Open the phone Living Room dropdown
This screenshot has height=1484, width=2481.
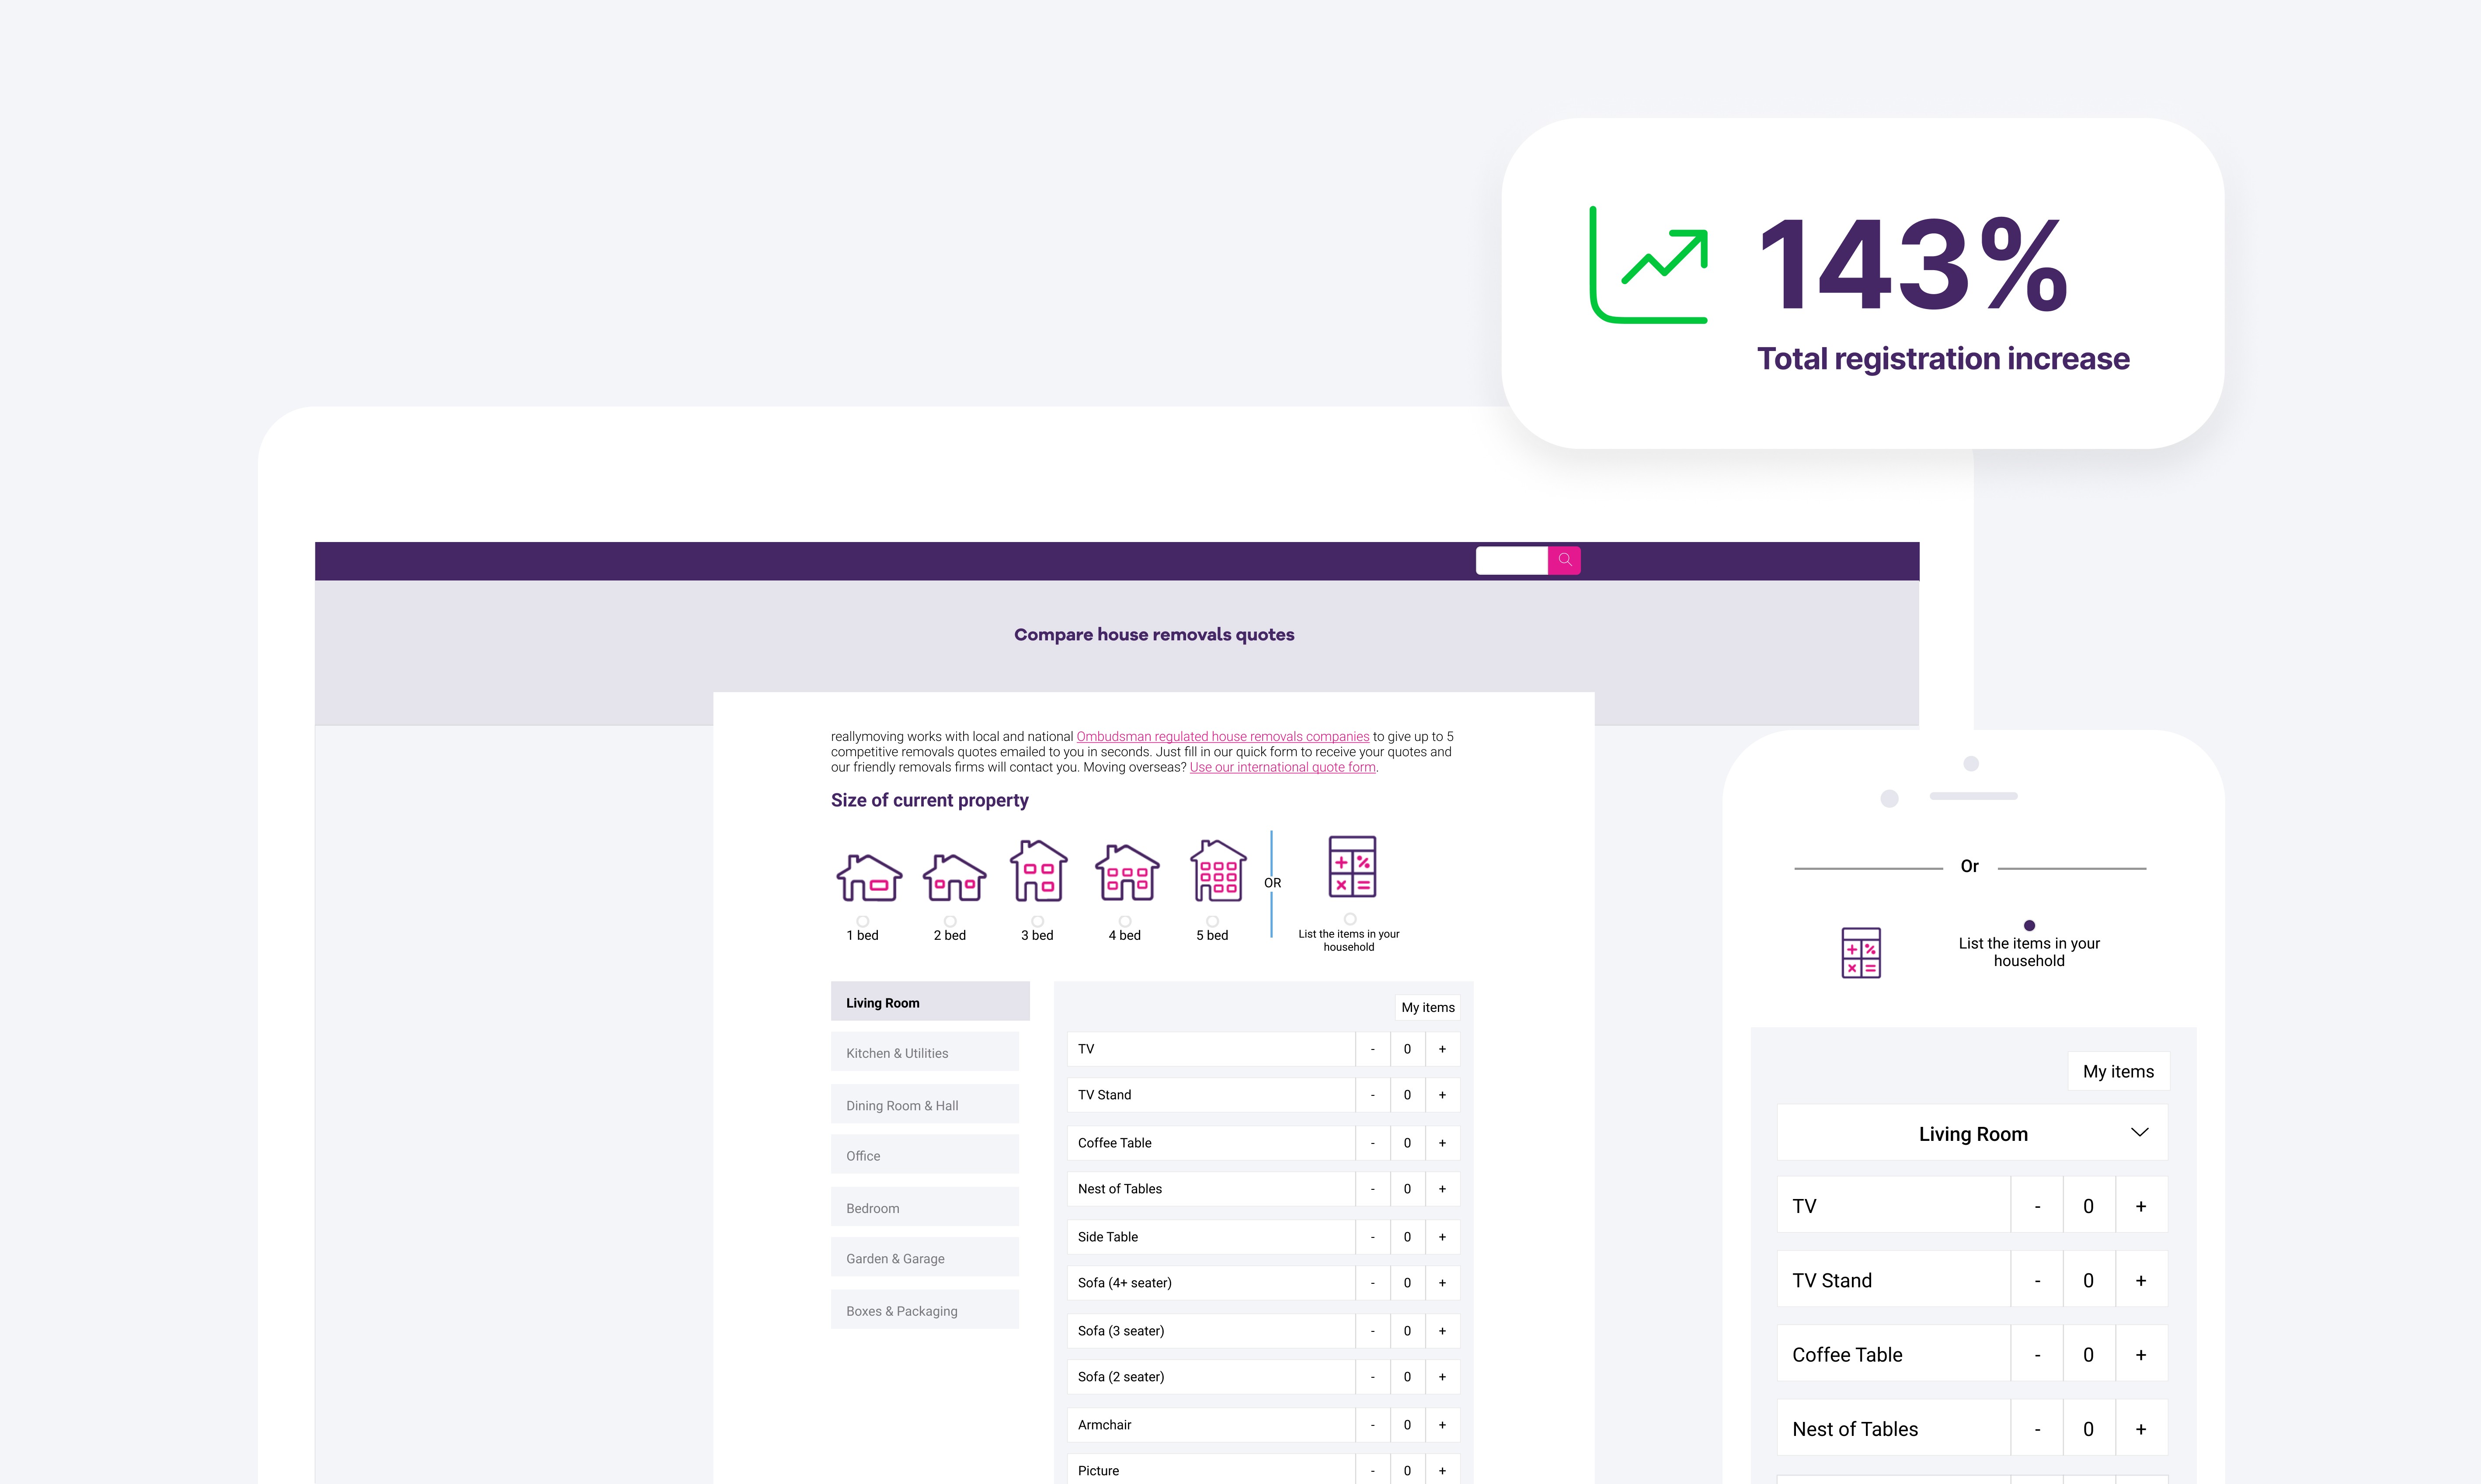[1972, 1133]
